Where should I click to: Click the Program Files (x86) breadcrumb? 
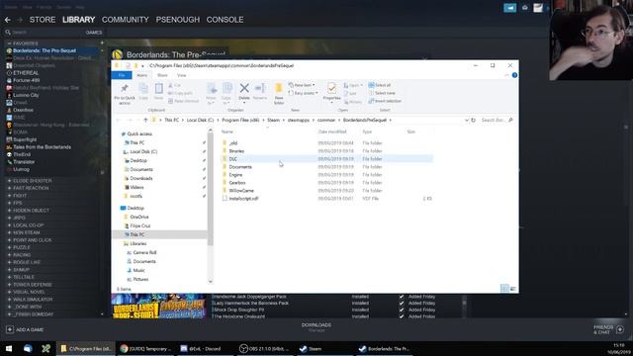[x=240, y=120]
